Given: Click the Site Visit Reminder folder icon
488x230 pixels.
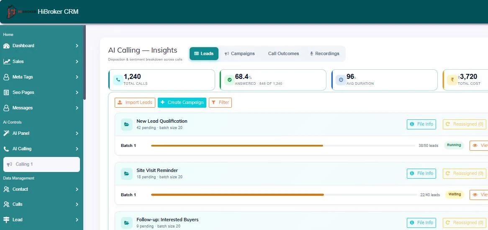Looking at the screenshot, I should (127, 174).
